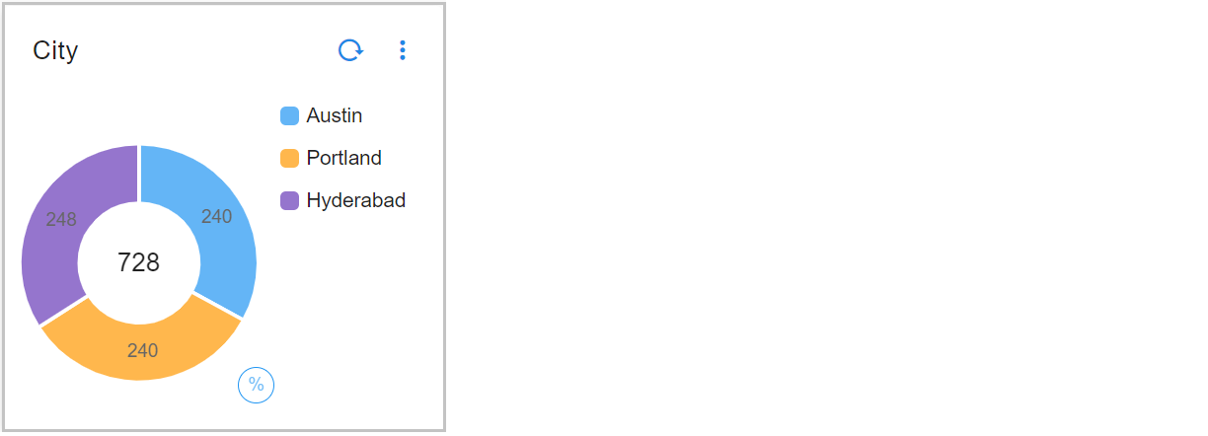Click empty header space right of City title
This screenshot has width=1208, height=436.
pyautogui.click(x=197, y=51)
